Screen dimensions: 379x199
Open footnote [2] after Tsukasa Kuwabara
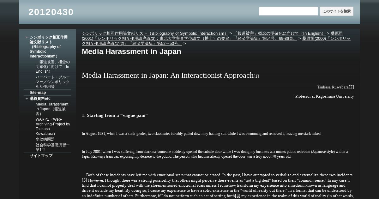pos(351,87)
